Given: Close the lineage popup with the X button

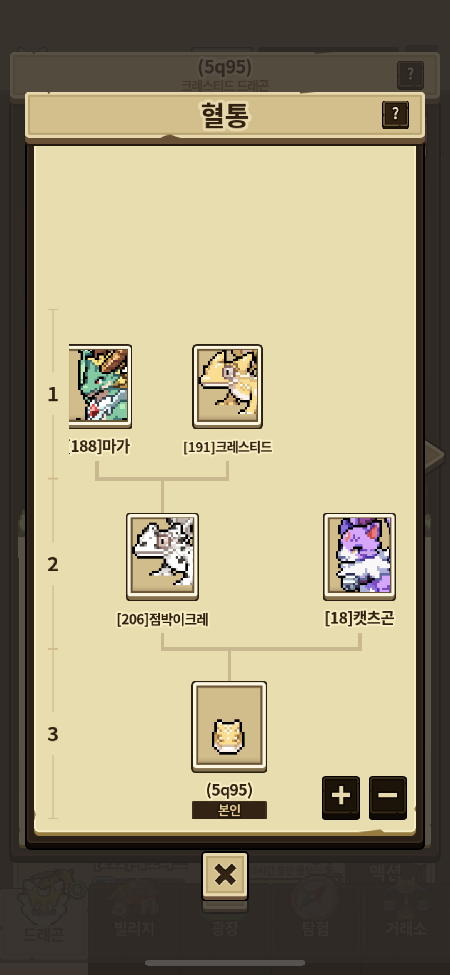Looking at the screenshot, I should [225, 876].
